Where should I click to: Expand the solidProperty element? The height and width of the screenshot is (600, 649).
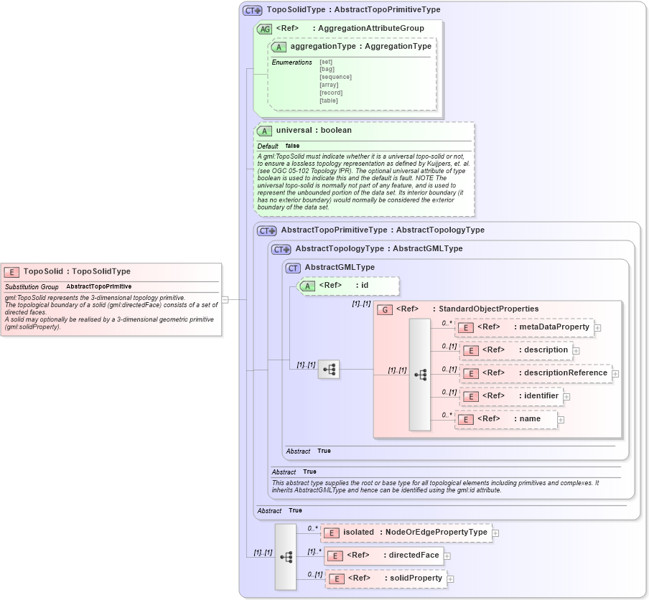pos(450,579)
